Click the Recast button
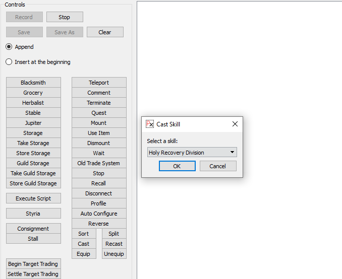 pyautogui.click(x=114, y=244)
